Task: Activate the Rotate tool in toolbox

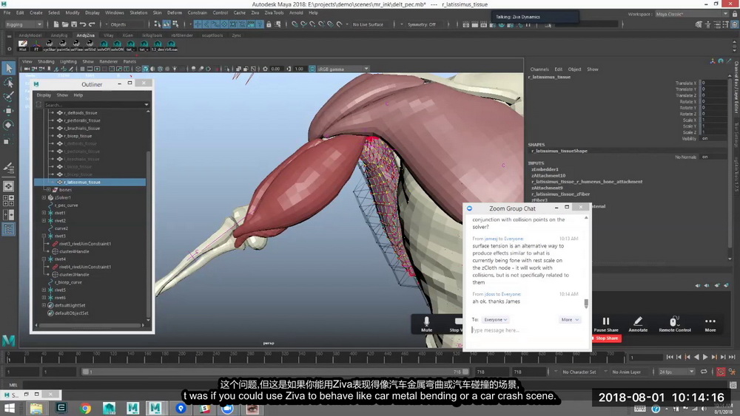Action: click(x=8, y=125)
